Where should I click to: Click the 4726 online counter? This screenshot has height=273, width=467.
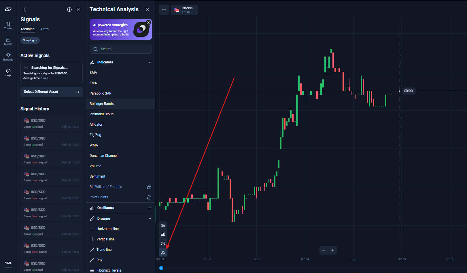8,265
